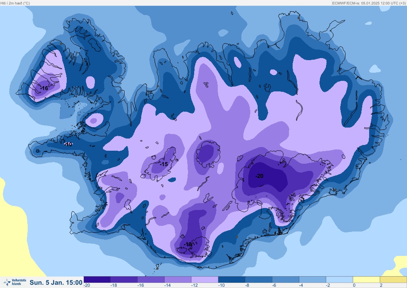The image size is (407, 288).
Task: Click the 0 to 2 pale yellow legend swatch
Action: pos(367,279)
